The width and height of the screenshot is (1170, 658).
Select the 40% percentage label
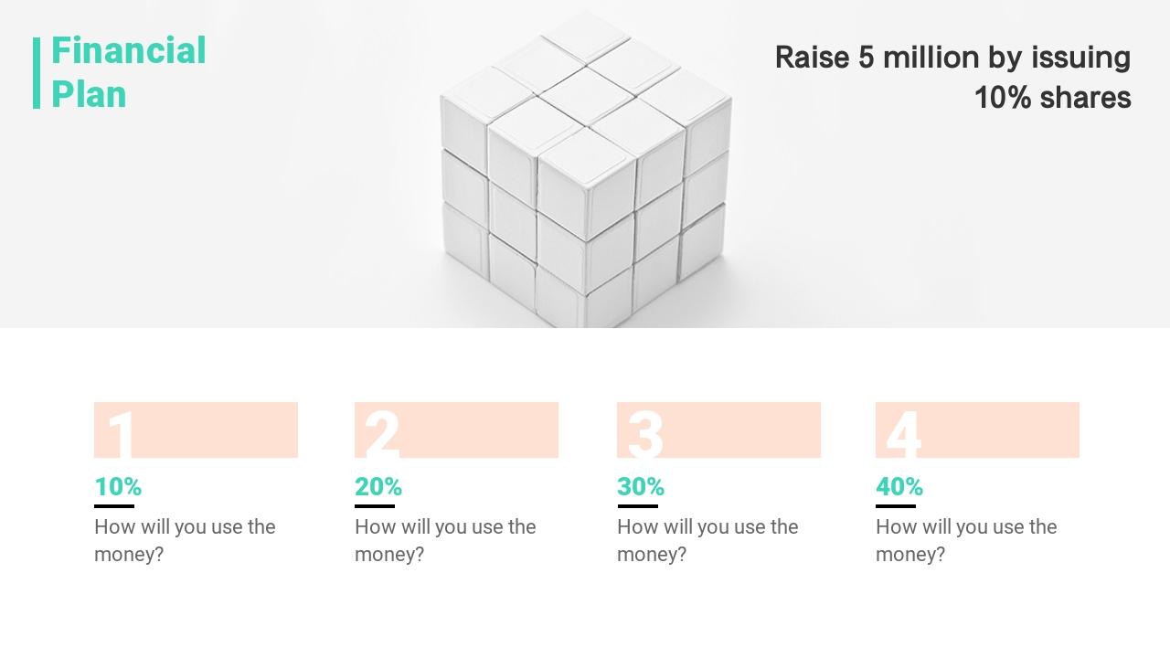click(x=899, y=486)
